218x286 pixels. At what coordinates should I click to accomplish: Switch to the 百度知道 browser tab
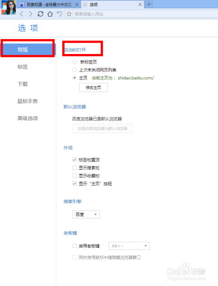[49, 5]
